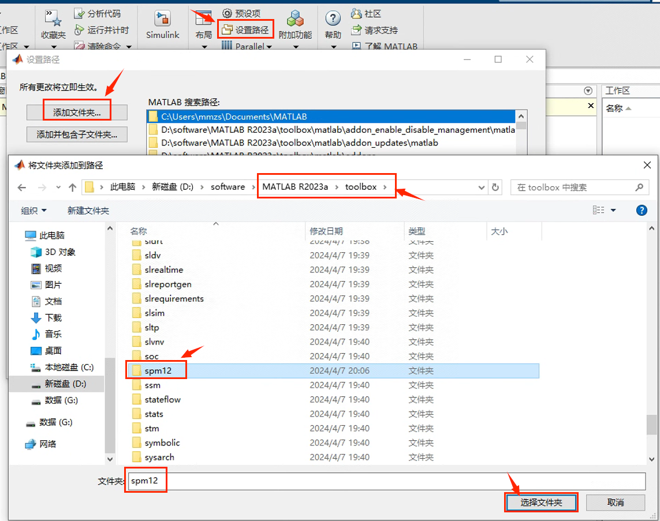Click 新磁盘 (D:) in address breadcrumb

(173, 187)
